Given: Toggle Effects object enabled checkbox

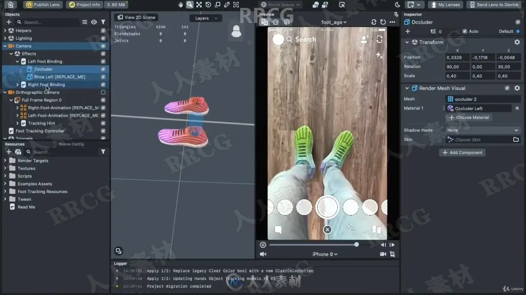Looking at the screenshot, I should pos(103,54).
